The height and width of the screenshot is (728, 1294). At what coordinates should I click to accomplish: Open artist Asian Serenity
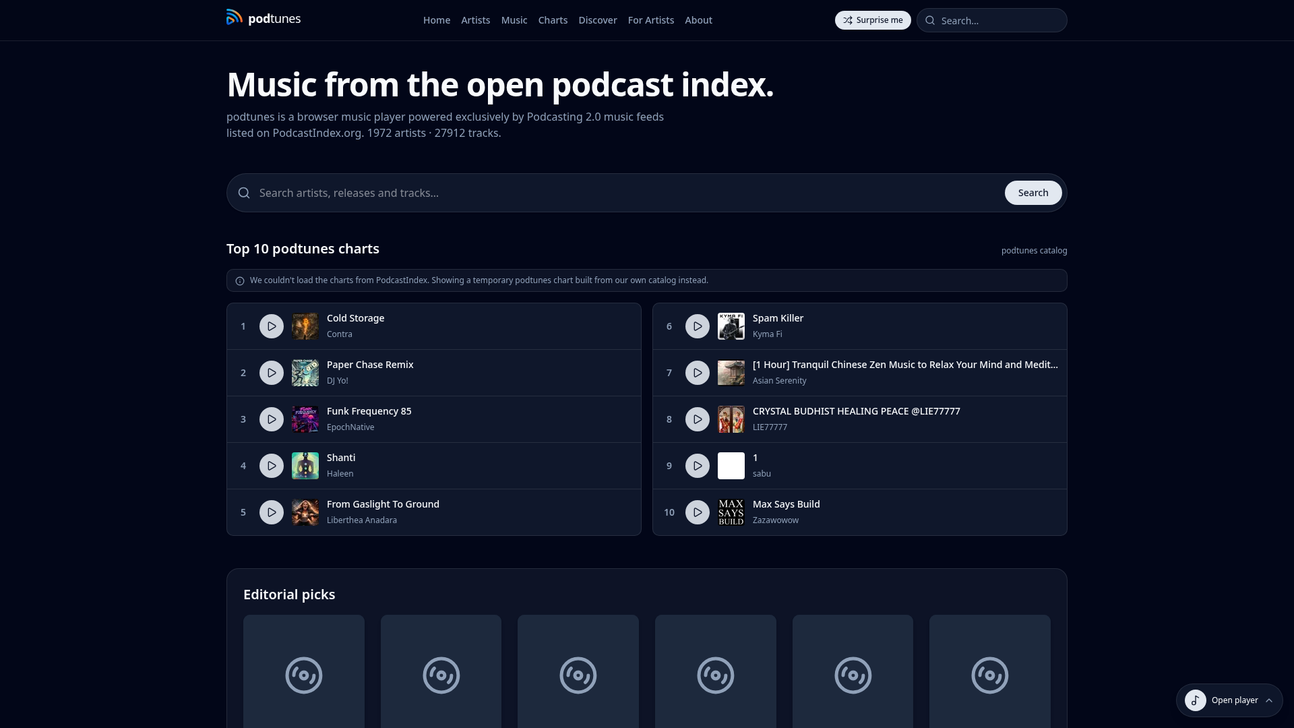(x=780, y=381)
